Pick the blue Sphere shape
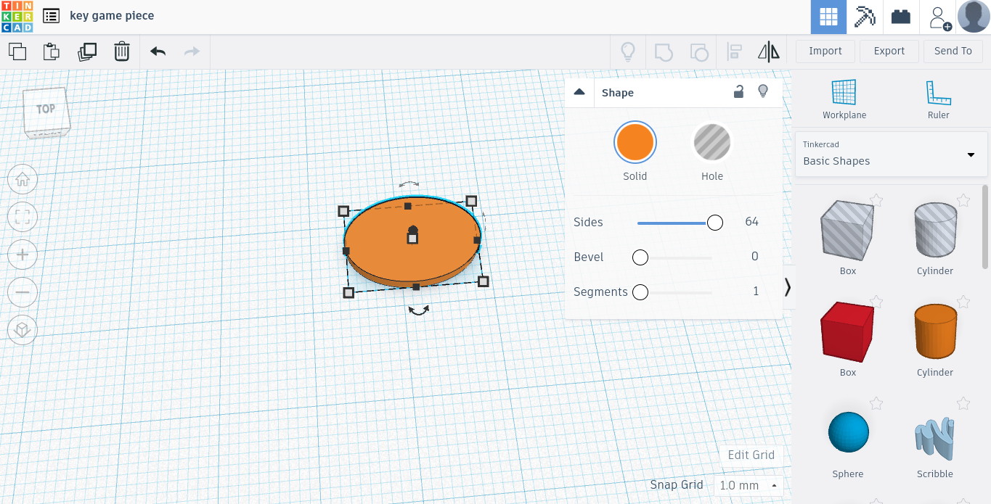Image resolution: width=991 pixels, height=504 pixels. coord(848,432)
